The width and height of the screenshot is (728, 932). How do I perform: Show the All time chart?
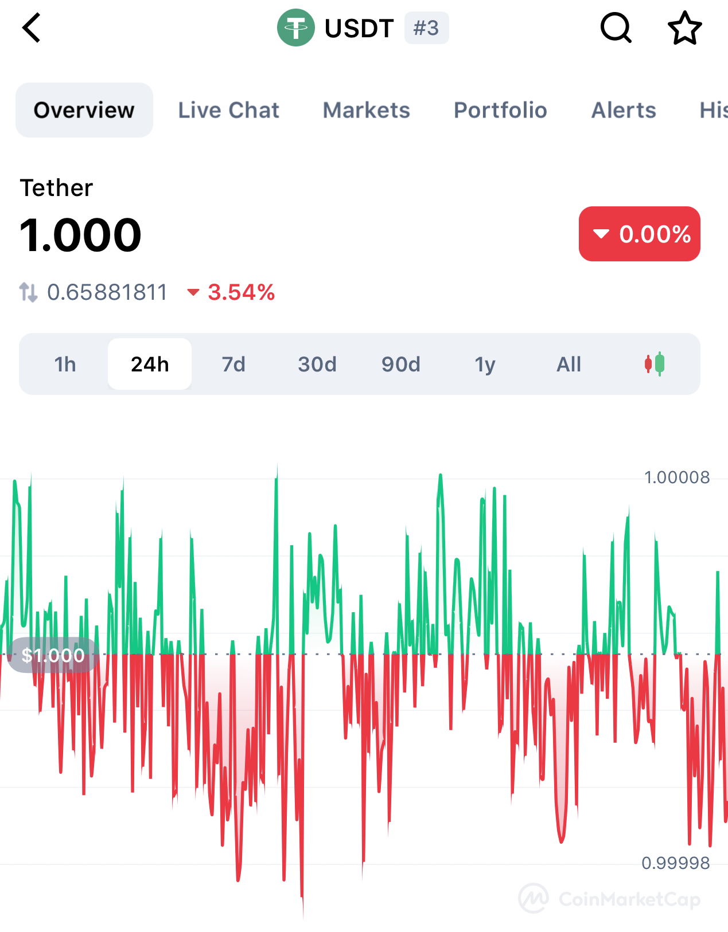[569, 364]
